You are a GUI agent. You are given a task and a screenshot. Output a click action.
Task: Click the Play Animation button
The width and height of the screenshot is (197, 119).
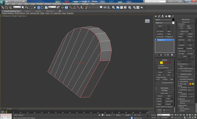pos(178,115)
